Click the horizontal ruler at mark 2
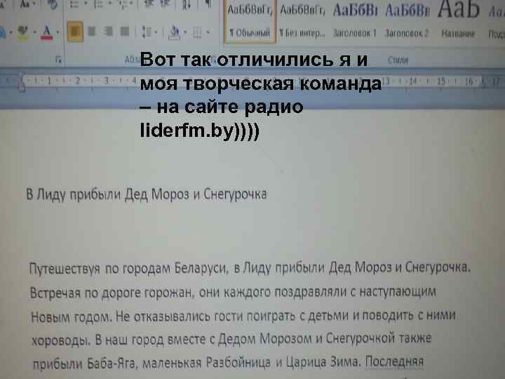 click(x=77, y=81)
